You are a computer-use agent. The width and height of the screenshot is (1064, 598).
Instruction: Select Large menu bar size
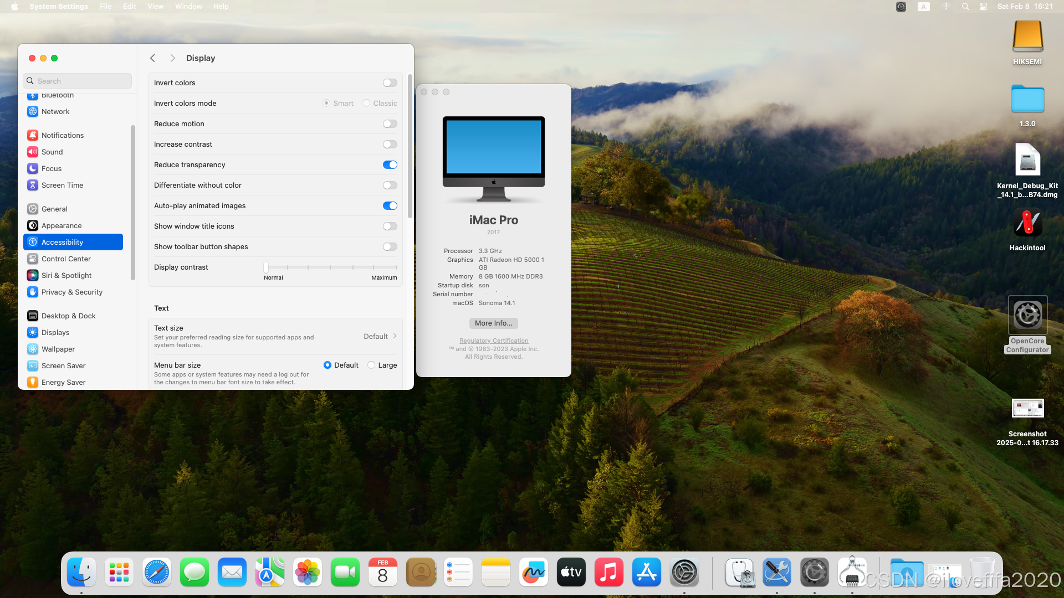tap(372, 365)
